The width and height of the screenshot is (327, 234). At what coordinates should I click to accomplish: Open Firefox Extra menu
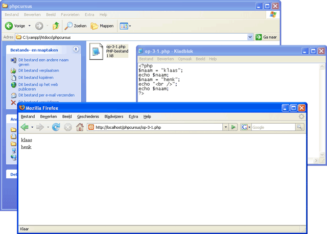coord(133,116)
